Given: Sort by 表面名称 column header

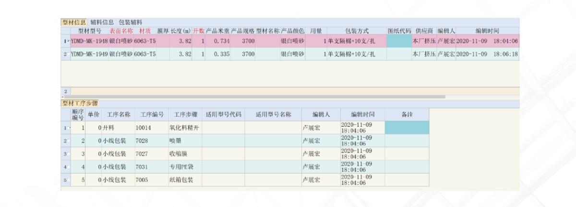Looking at the screenshot, I should (121, 31).
